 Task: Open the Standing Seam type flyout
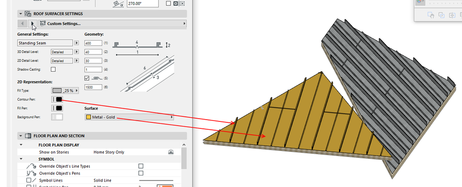tap(76, 43)
